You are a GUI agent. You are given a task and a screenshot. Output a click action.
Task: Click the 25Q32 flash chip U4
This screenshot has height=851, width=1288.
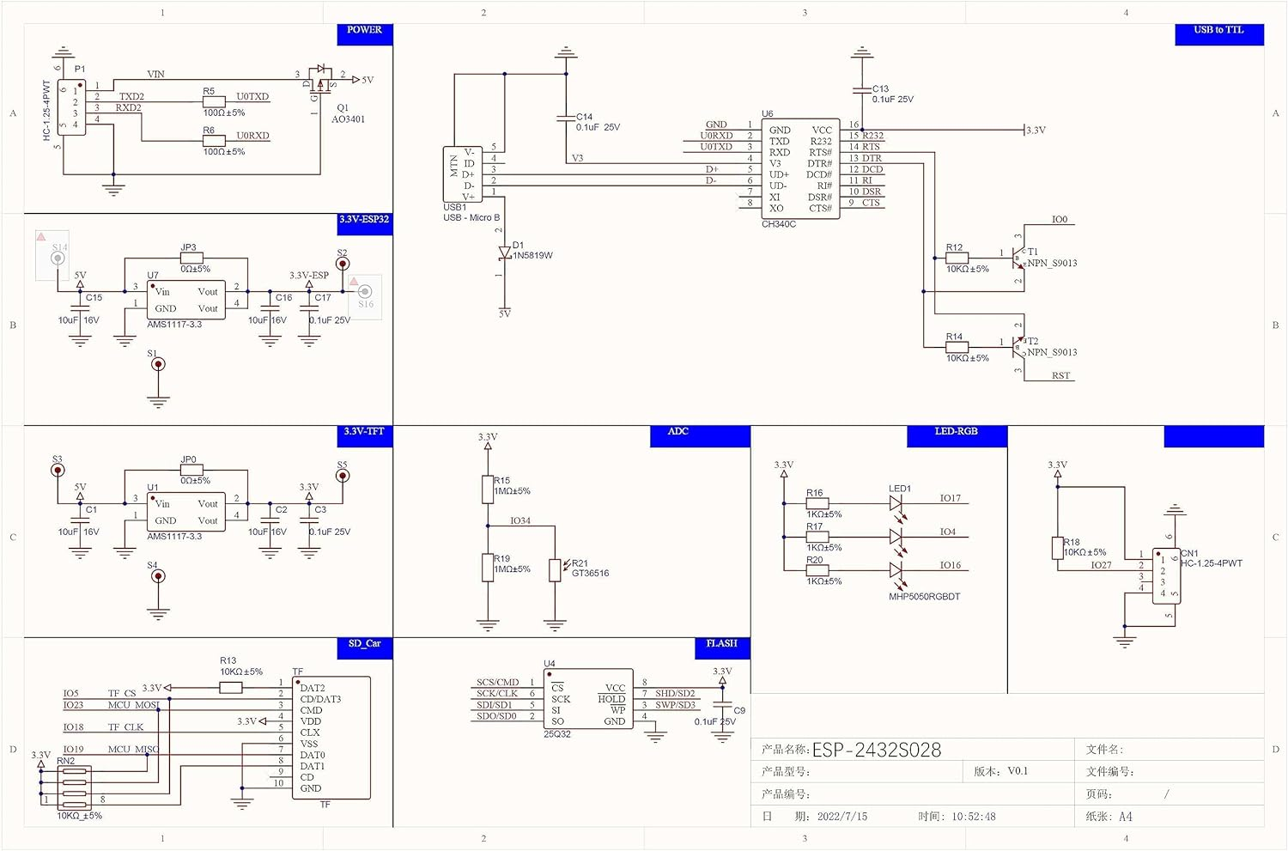pos(588,700)
